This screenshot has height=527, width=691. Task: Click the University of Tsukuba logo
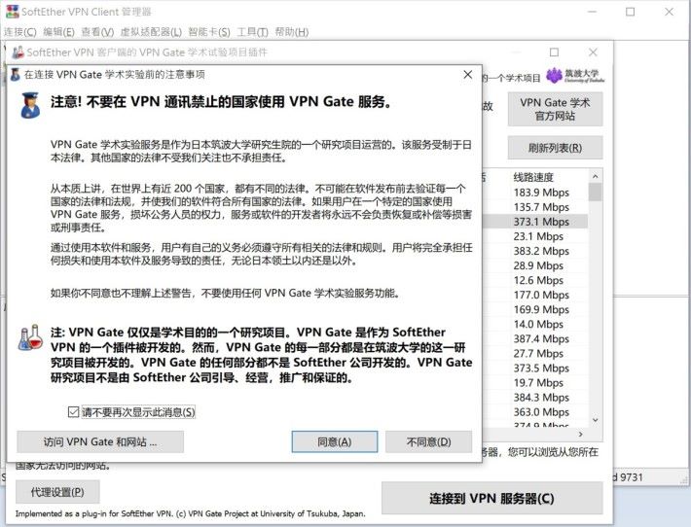pos(575,75)
